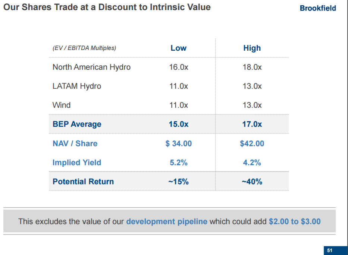Click the NAV / Share label
Image resolution: width=348 pixels, height=255 pixels.
pyautogui.click(x=75, y=144)
